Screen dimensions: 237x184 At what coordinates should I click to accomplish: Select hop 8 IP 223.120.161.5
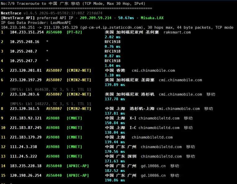(25, 108)
